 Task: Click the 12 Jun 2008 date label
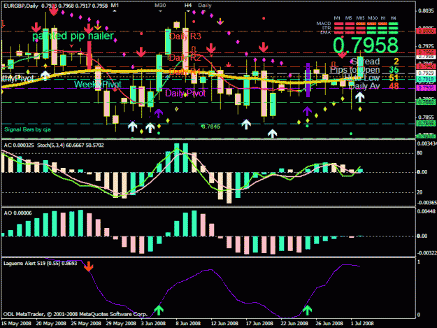tap(224, 324)
